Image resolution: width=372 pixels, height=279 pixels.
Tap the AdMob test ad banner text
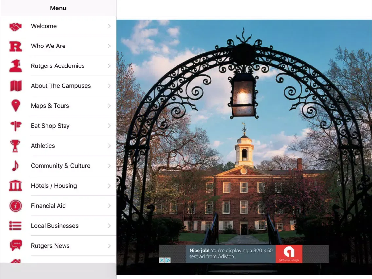point(231,253)
